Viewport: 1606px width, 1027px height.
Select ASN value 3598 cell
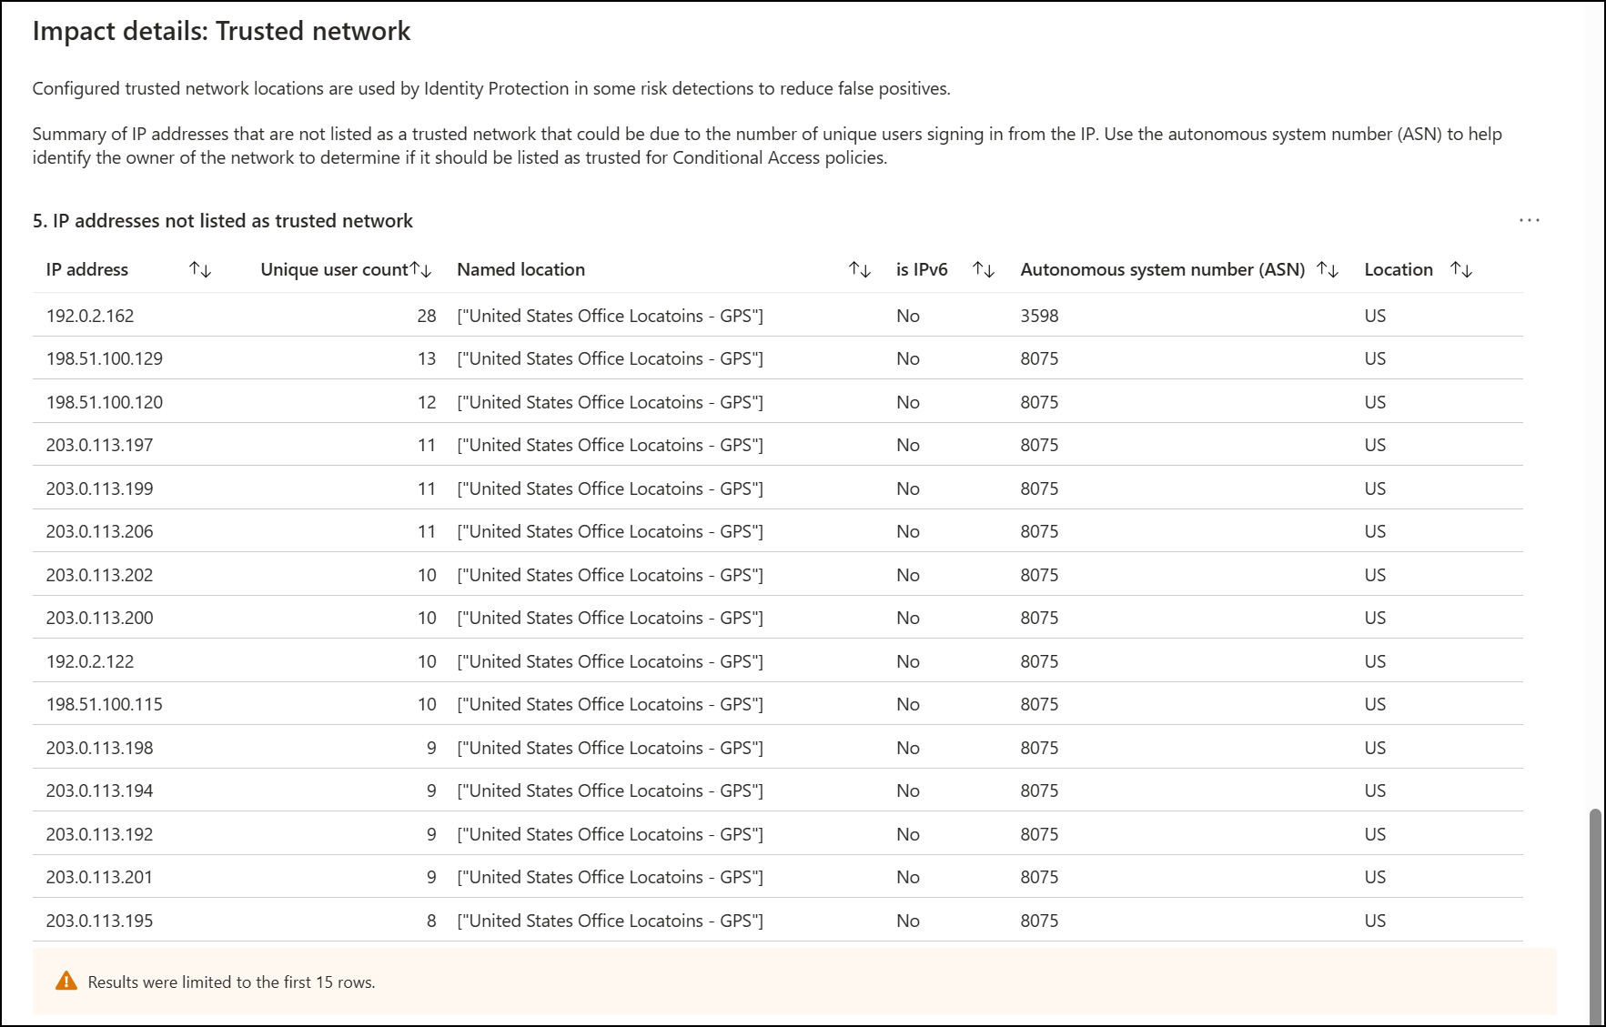point(1039,316)
